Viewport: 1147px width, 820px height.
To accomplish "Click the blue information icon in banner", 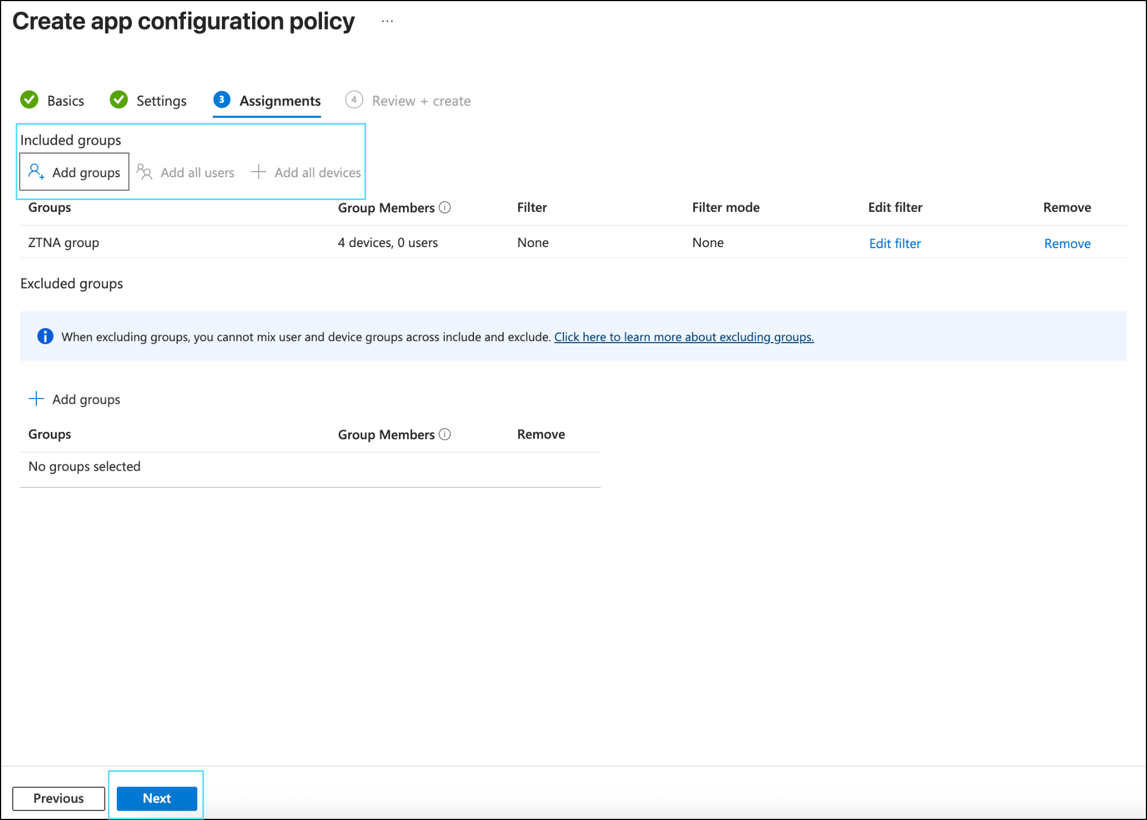I will point(45,336).
